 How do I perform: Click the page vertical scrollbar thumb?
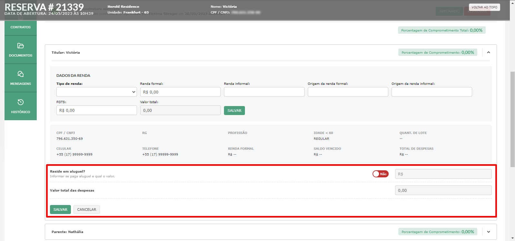pyautogui.click(x=512, y=119)
